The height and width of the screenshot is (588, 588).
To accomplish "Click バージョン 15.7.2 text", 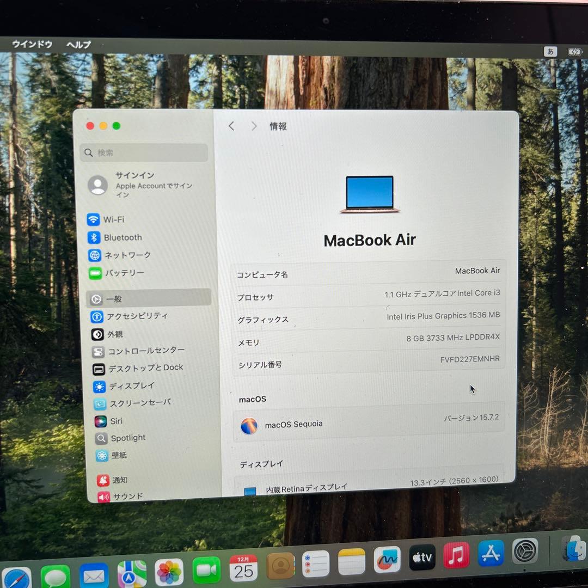I will coord(471,418).
